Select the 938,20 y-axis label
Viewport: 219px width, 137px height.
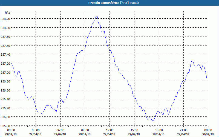5,19
